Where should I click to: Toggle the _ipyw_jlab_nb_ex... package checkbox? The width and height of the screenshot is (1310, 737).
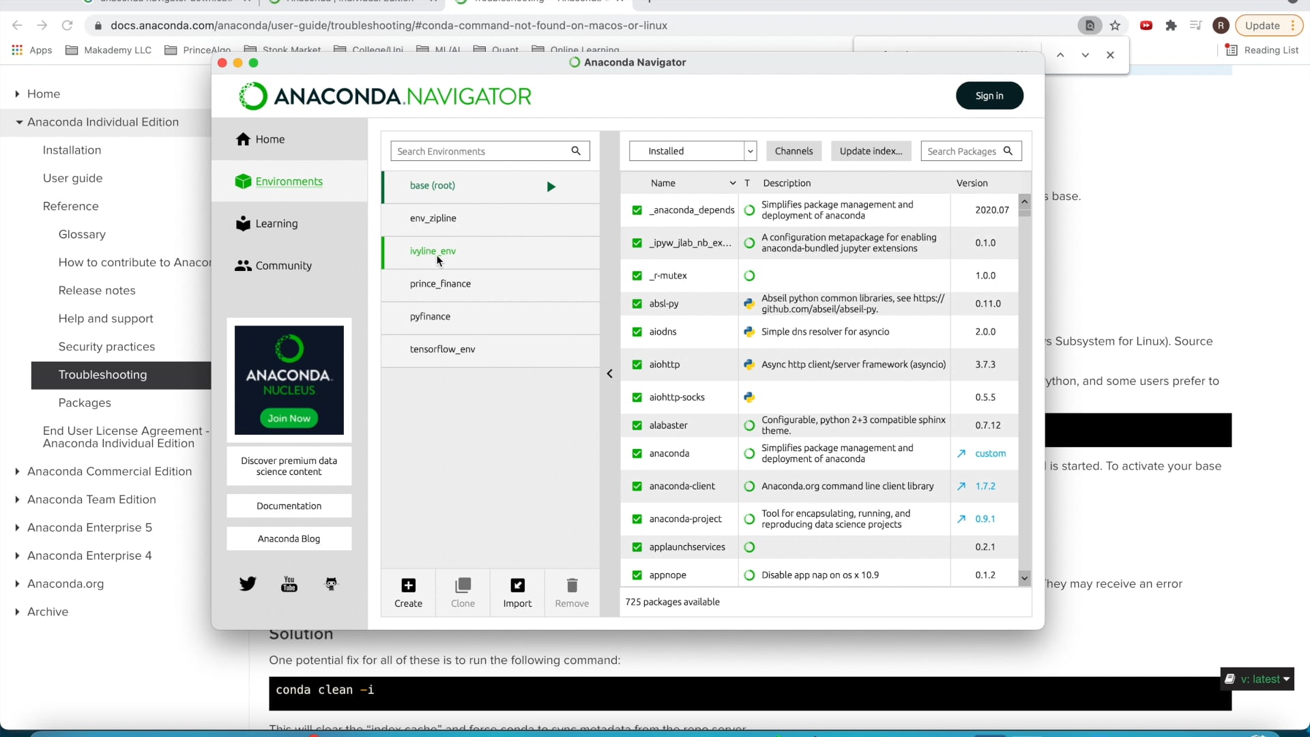(x=637, y=243)
